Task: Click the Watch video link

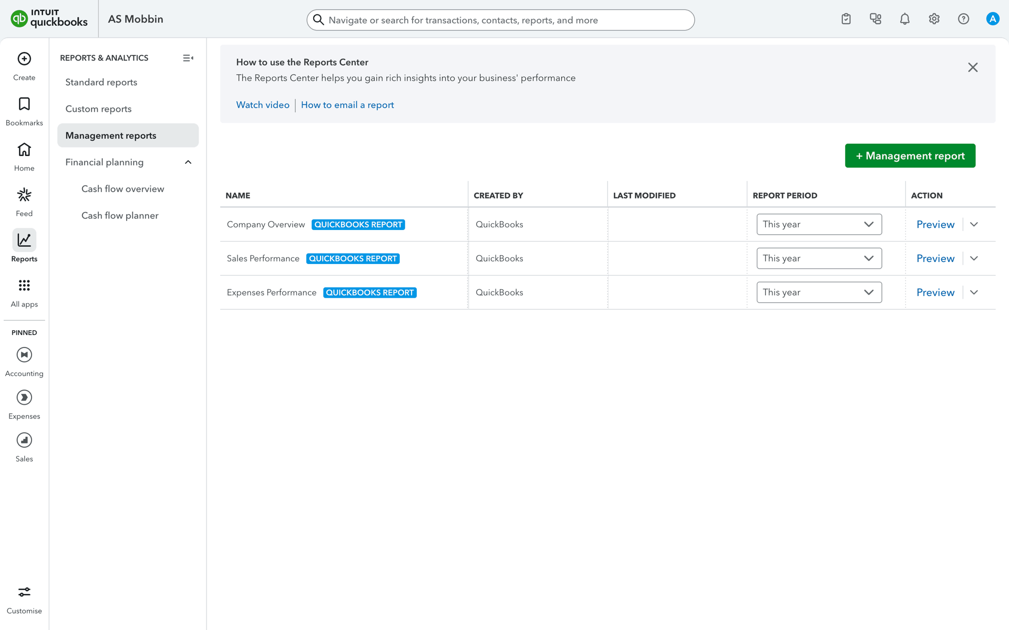Action: pyautogui.click(x=263, y=105)
